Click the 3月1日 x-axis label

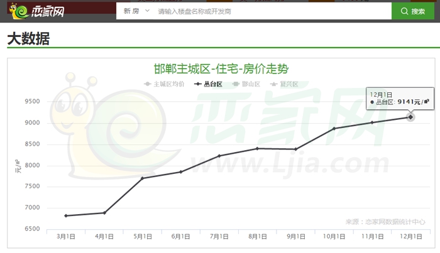point(66,237)
